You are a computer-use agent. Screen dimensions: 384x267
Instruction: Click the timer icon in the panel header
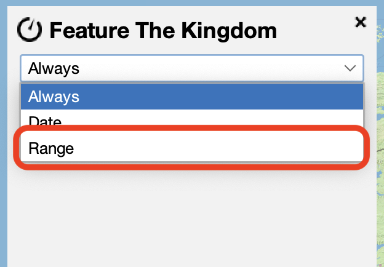[x=30, y=30]
